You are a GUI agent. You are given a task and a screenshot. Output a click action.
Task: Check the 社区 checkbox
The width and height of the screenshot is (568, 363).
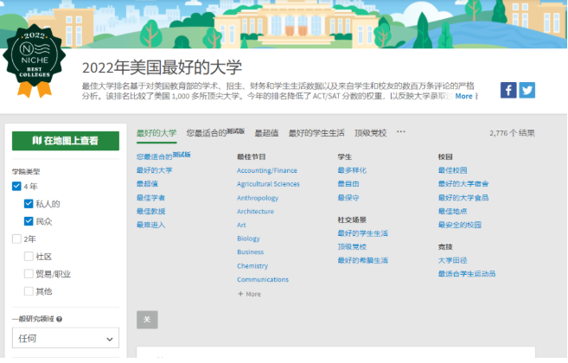(x=29, y=257)
